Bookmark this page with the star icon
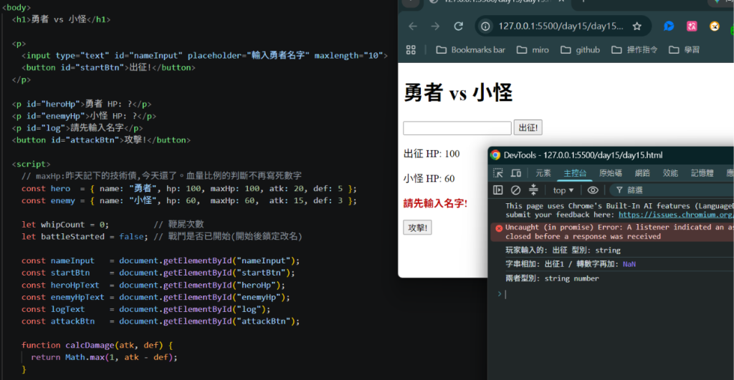Viewport: 734px width, 380px height. point(637,26)
